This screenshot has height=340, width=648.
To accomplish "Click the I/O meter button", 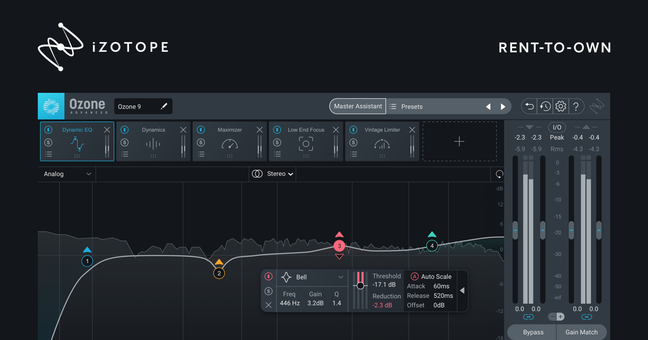I will (x=557, y=127).
